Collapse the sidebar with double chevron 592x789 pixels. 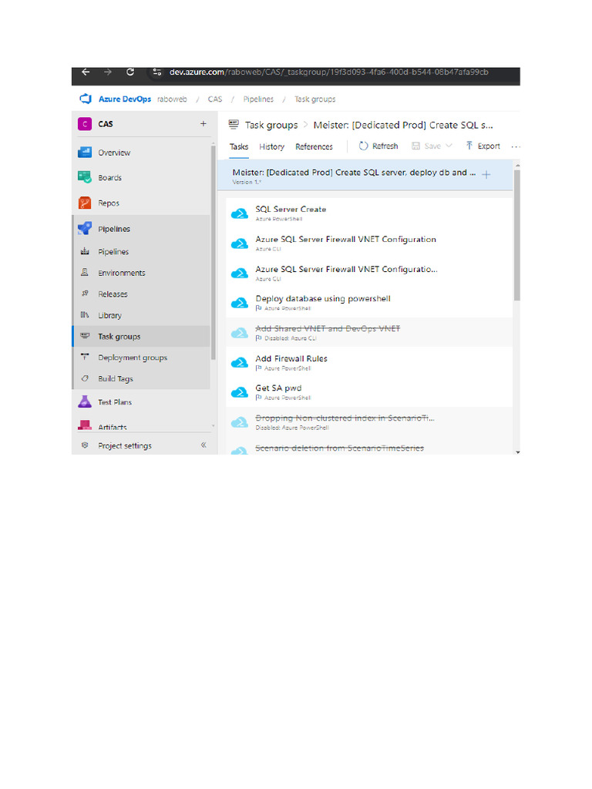point(203,445)
